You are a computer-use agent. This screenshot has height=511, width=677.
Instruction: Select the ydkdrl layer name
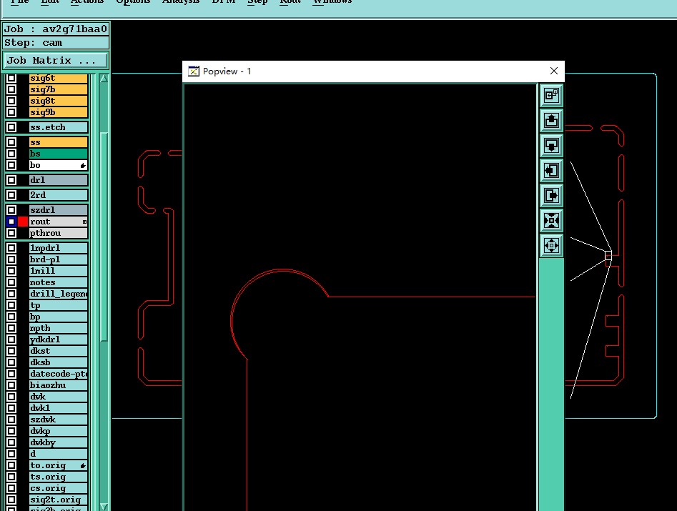pyautogui.click(x=59, y=339)
